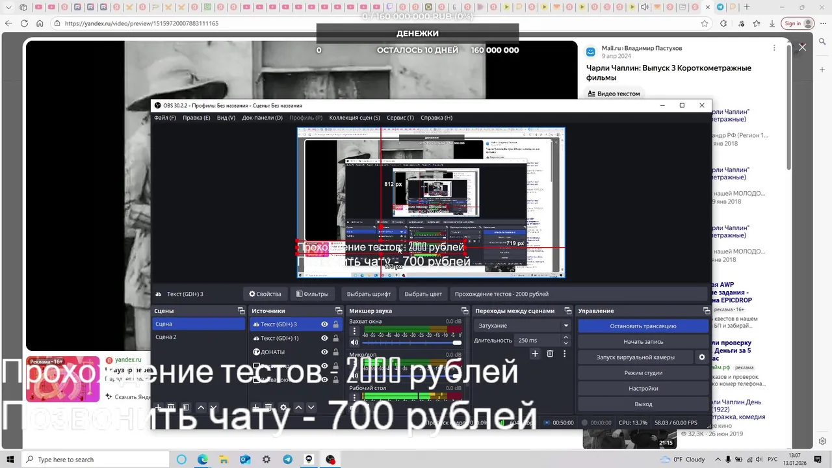Click the browser Refresh button

point(24,23)
